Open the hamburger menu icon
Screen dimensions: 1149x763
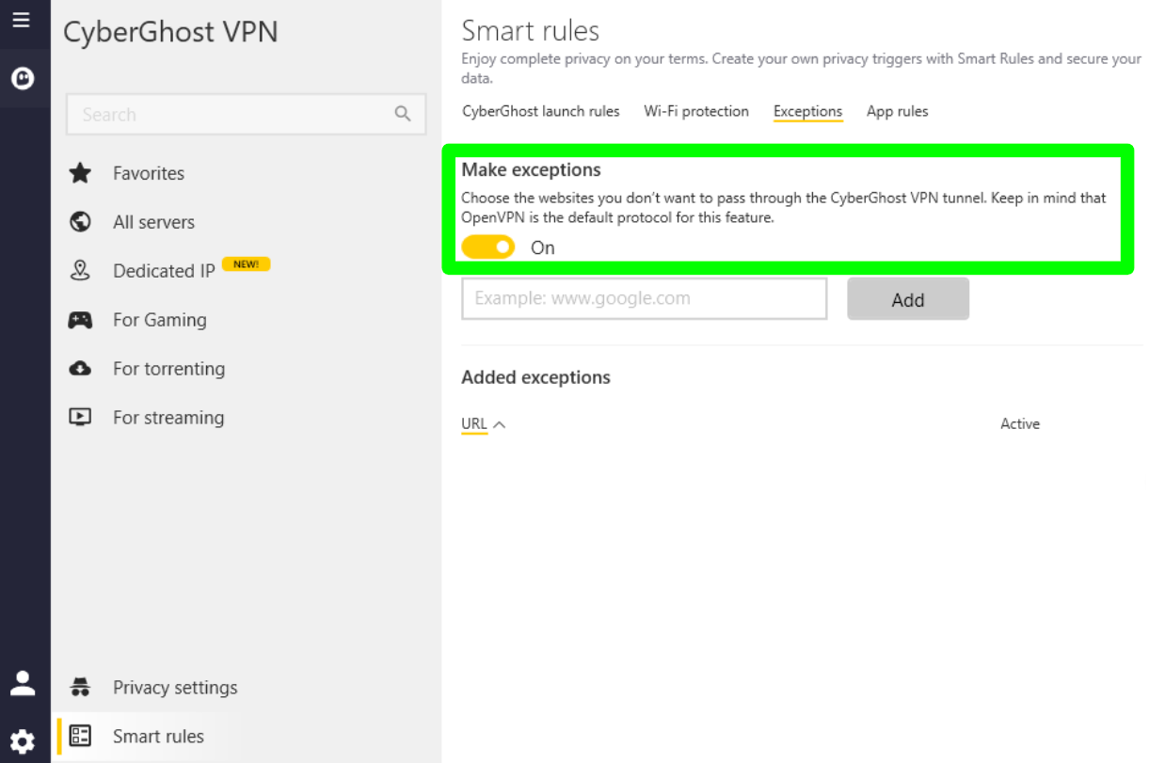point(21,20)
